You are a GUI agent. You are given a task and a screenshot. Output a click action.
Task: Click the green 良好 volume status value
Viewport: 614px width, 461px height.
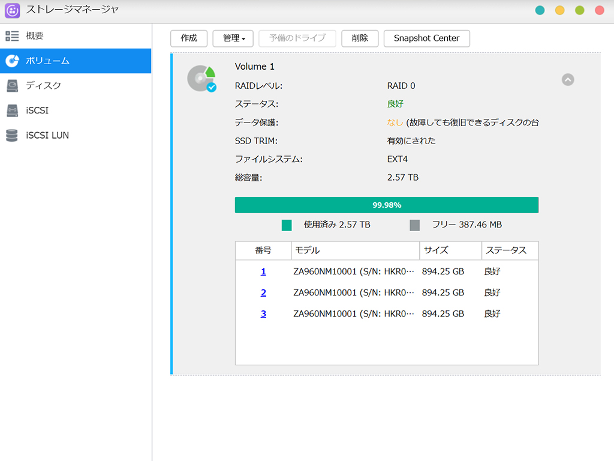click(x=395, y=104)
